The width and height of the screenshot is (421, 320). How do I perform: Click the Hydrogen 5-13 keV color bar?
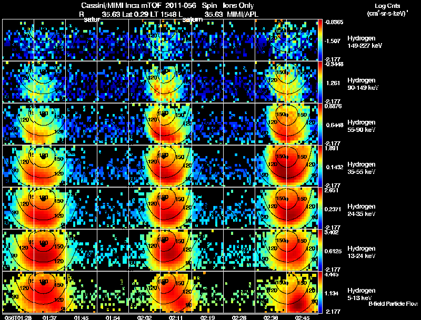point(320,292)
